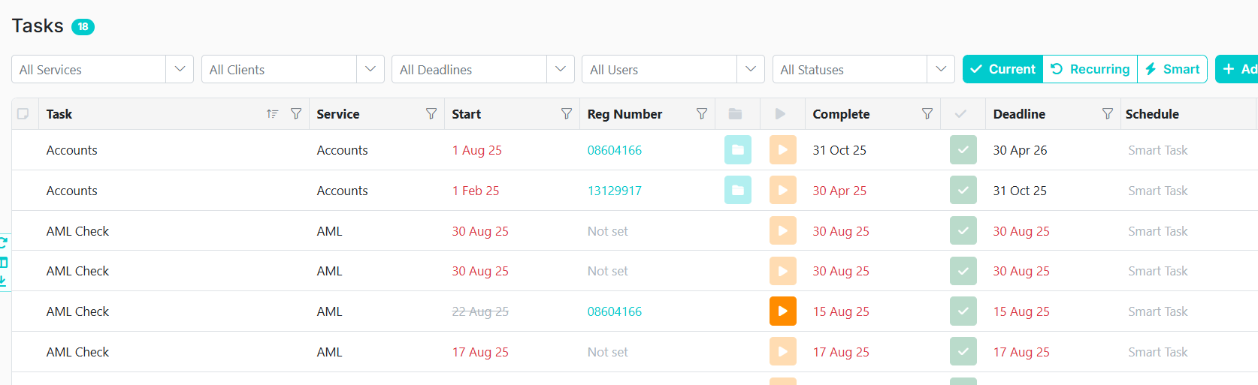Expand the All Users dropdown
Viewport: 1258px width, 385px height.
(750, 69)
